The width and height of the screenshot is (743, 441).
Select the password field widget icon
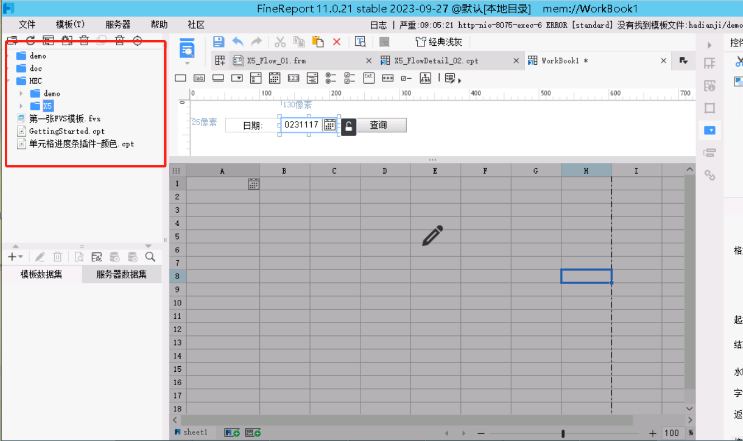tap(388, 78)
